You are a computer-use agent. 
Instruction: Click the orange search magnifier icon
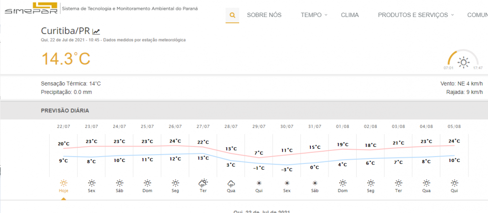[x=232, y=15]
